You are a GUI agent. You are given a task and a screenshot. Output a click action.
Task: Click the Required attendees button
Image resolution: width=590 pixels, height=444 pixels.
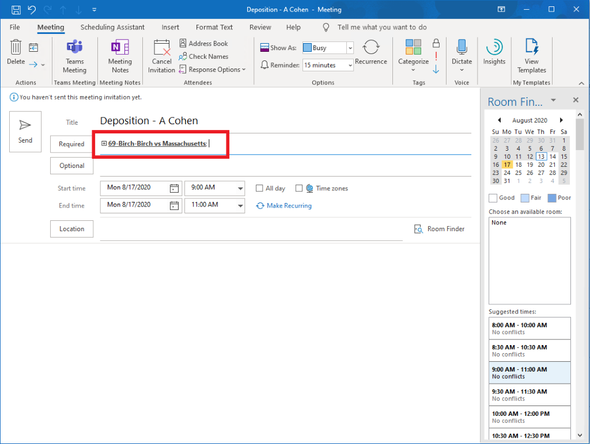71,144
